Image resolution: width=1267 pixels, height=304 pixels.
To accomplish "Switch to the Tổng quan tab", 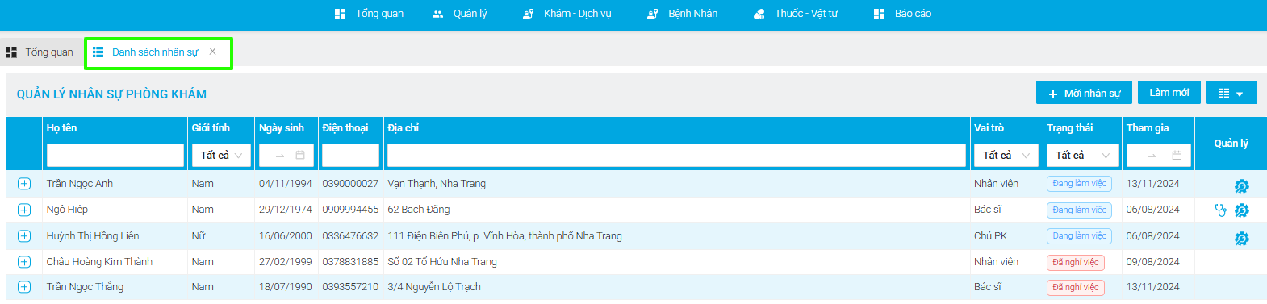I will pyautogui.click(x=40, y=52).
